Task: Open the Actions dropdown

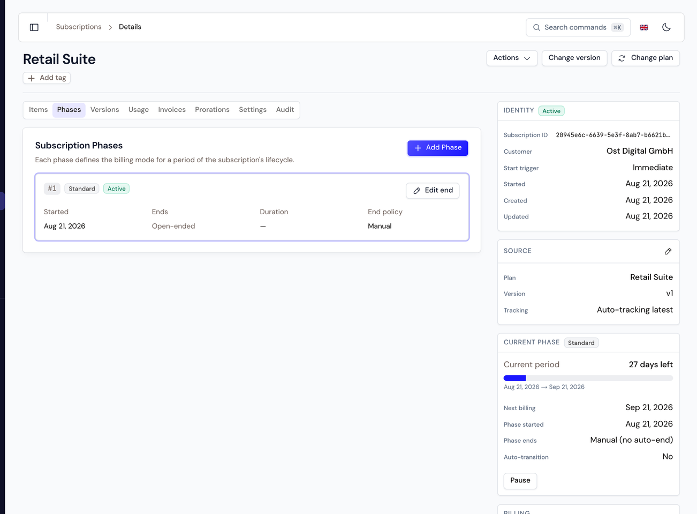Action: click(x=512, y=58)
